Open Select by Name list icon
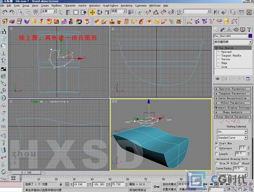The image size is (254, 192). click(68, 12)
